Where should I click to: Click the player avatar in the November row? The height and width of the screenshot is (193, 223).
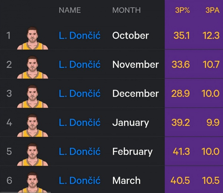(32, 67)
